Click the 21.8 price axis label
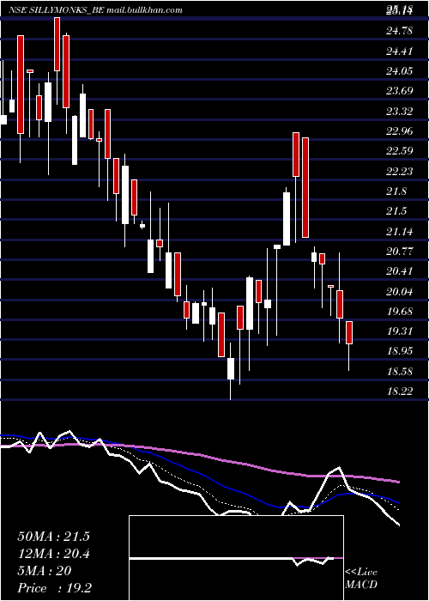The height and width of the screenshot is (601, 429). click(396, 191)
